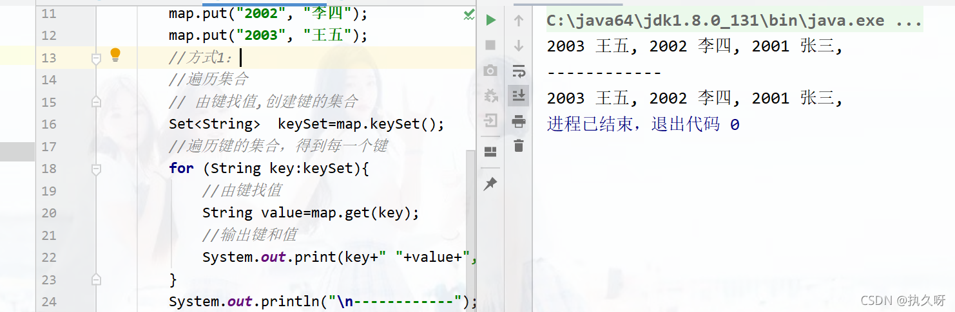Viewport: 955px width, 312px height.
Task: Collapse the for loop at line 18
Action: pyautogui.click(x=97, y=169)
